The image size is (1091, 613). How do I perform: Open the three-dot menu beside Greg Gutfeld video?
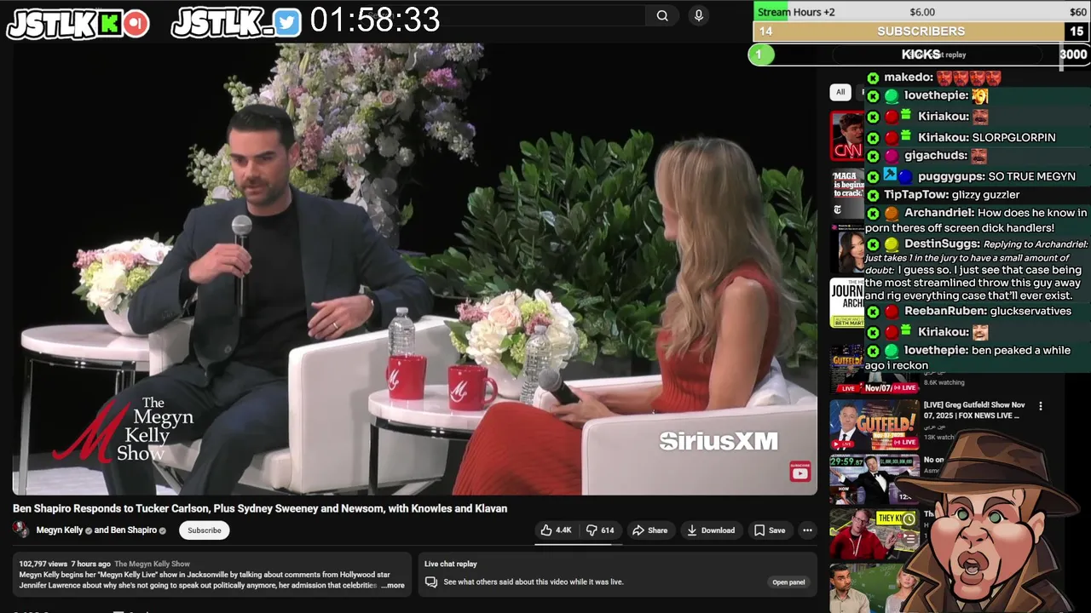1040,406
